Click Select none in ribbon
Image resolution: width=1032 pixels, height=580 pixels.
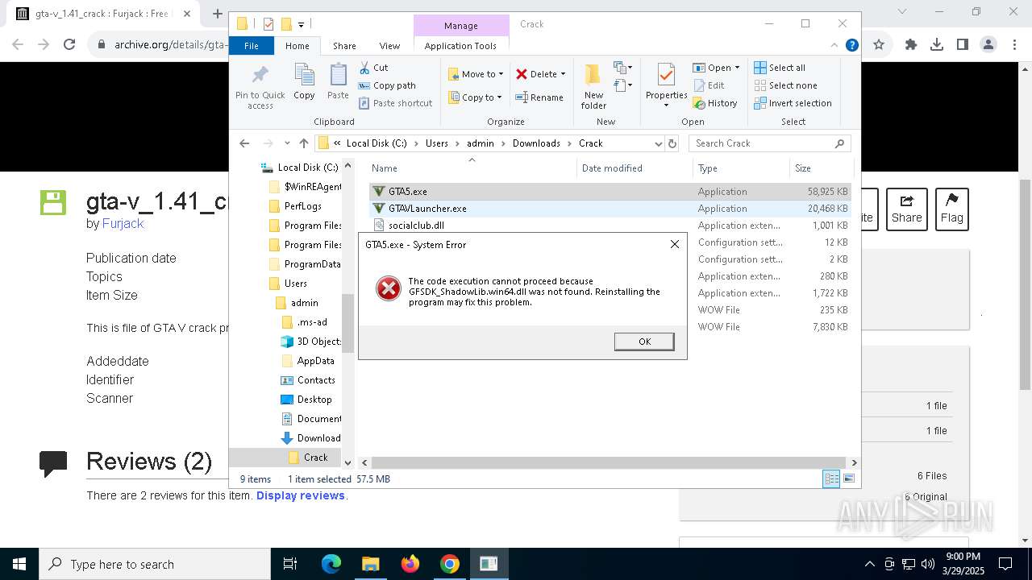point(785,85)
